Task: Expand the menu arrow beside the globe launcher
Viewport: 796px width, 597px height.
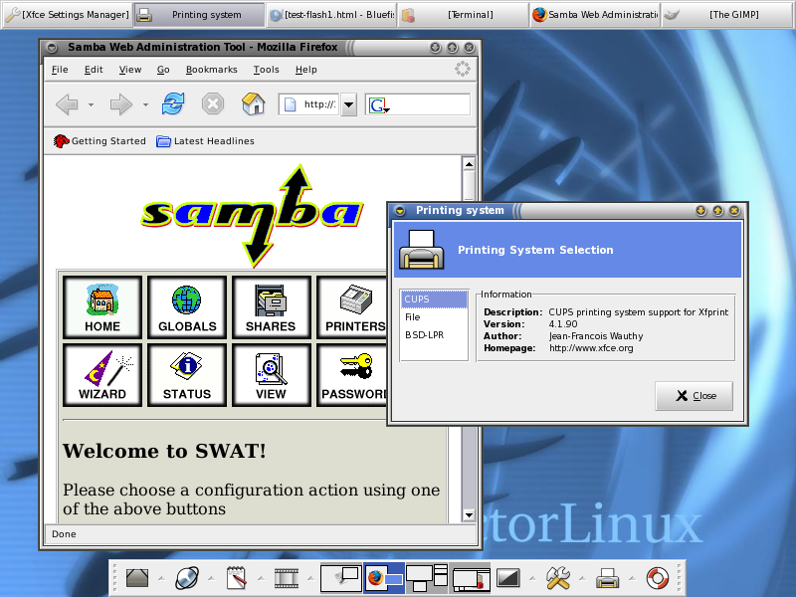Action: 211,578
